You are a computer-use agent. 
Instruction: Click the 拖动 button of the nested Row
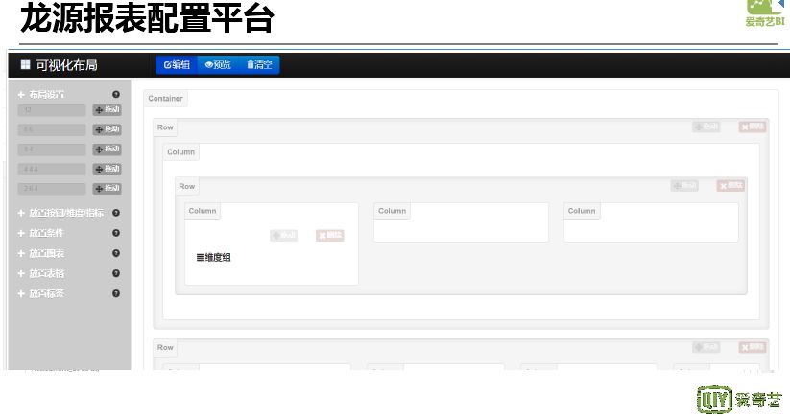[684, 186]
